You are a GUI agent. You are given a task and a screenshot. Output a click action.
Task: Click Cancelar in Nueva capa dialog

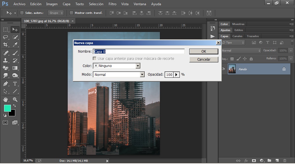204,59
